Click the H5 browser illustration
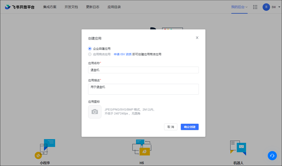 [141, 147]
